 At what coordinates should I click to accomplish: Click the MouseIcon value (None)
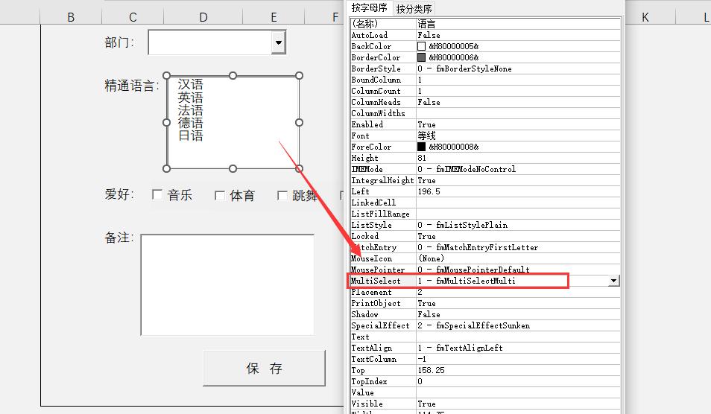click(x=431, y=258)
